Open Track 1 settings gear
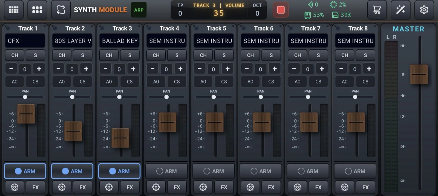Image resolution: width=438 pixels, height=196 pixels. coord(15,187)
